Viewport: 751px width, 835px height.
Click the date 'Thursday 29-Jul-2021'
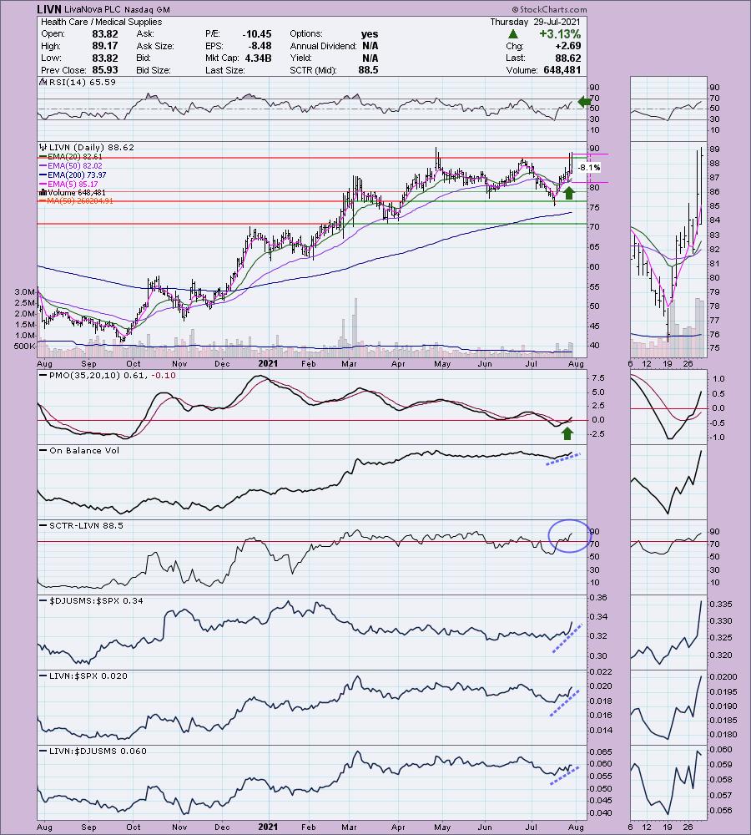tap(536, 22)
